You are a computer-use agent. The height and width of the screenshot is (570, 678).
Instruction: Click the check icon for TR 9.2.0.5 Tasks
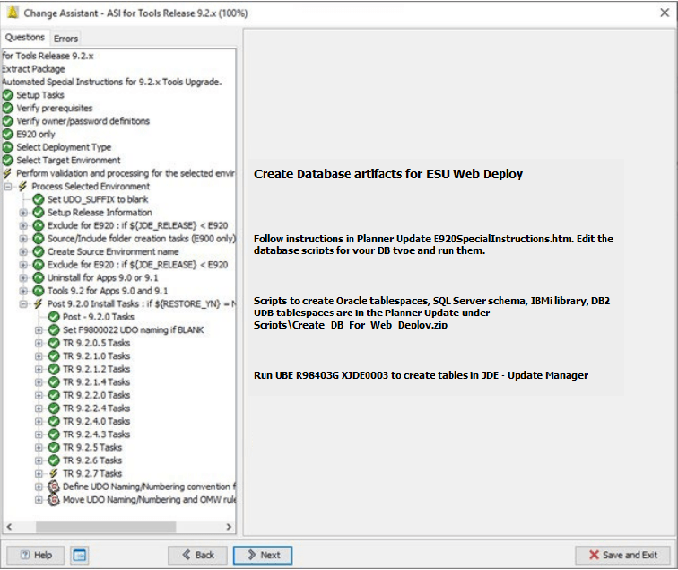click(54, 343)
